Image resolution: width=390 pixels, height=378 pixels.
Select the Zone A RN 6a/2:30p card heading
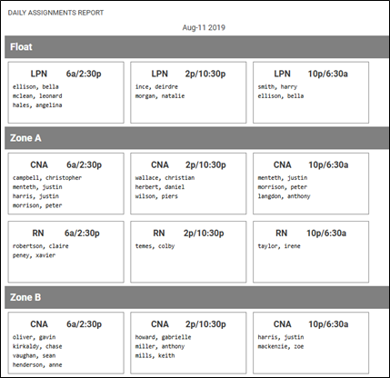(x=66, y=234)
